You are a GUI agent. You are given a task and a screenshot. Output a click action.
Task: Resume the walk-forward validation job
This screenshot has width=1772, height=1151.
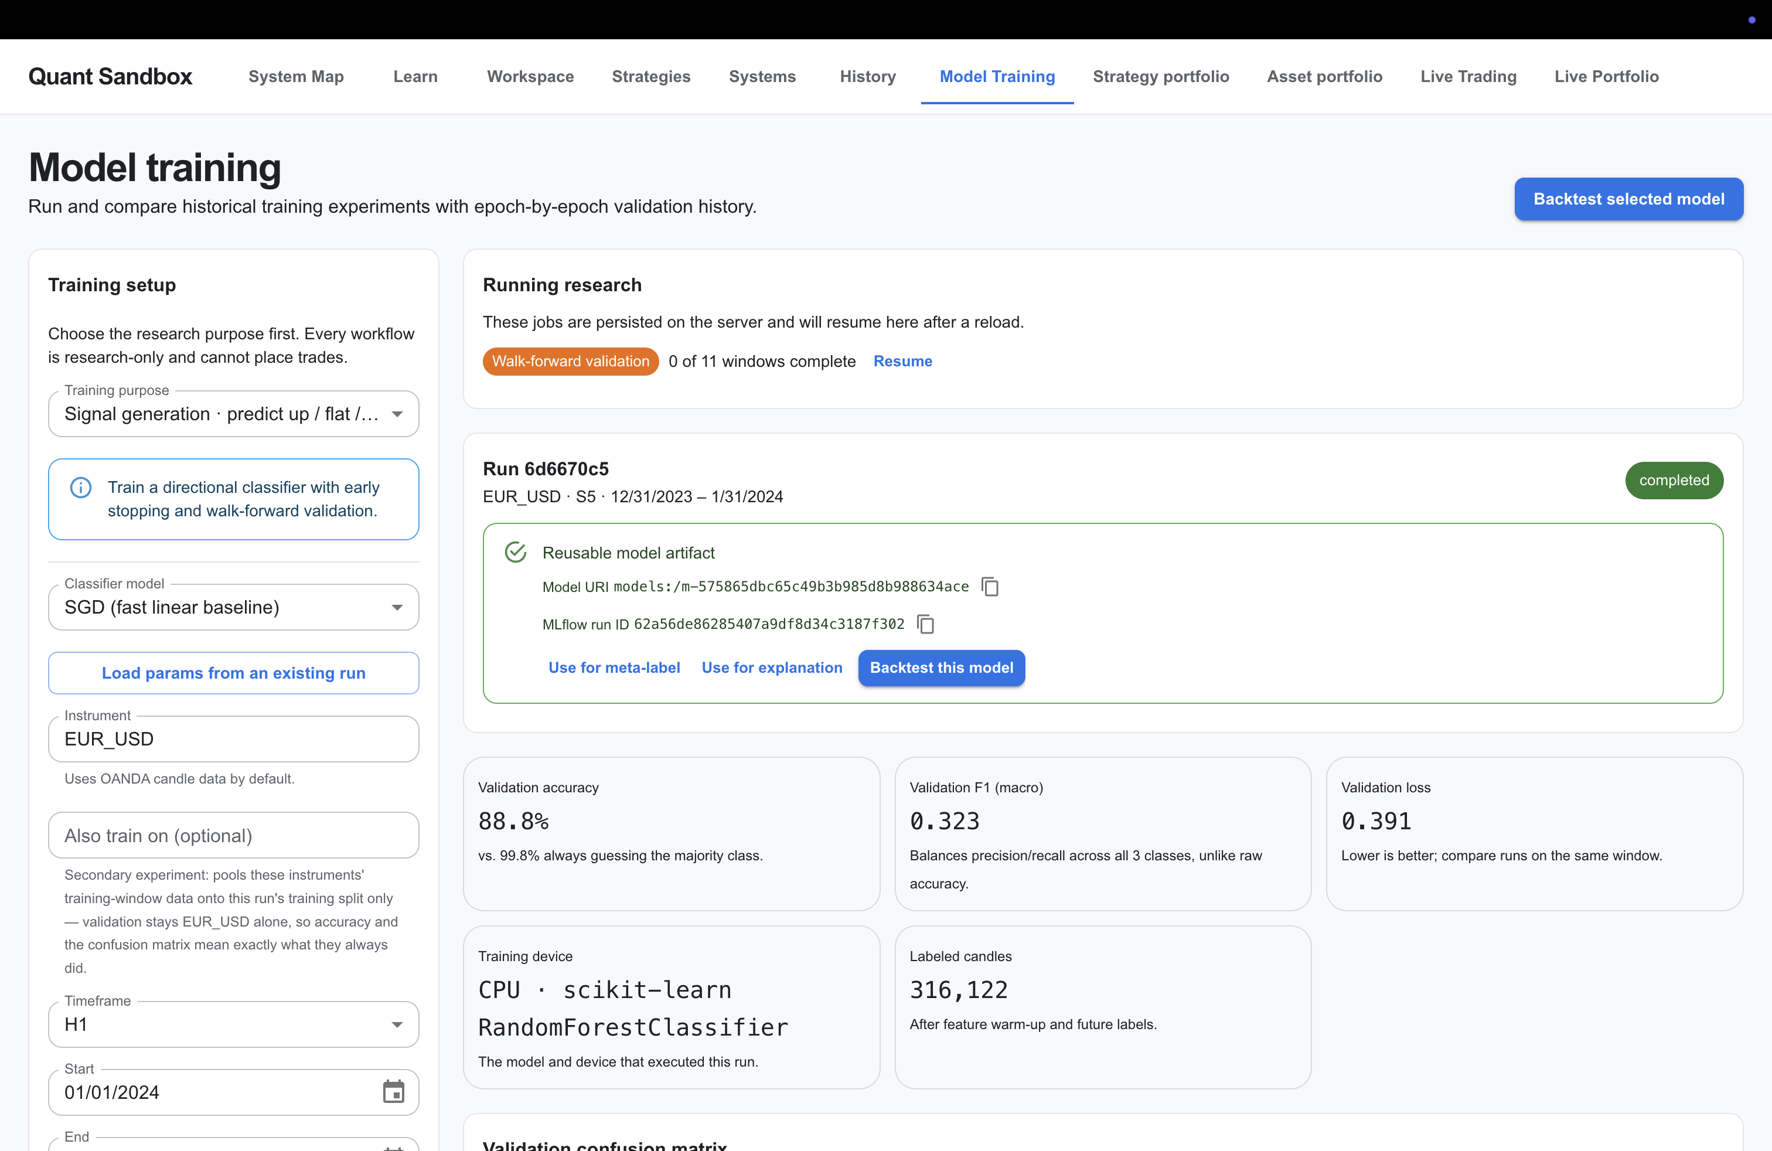tap(902, 361)
